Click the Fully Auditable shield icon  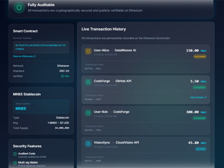click(19, 7)
